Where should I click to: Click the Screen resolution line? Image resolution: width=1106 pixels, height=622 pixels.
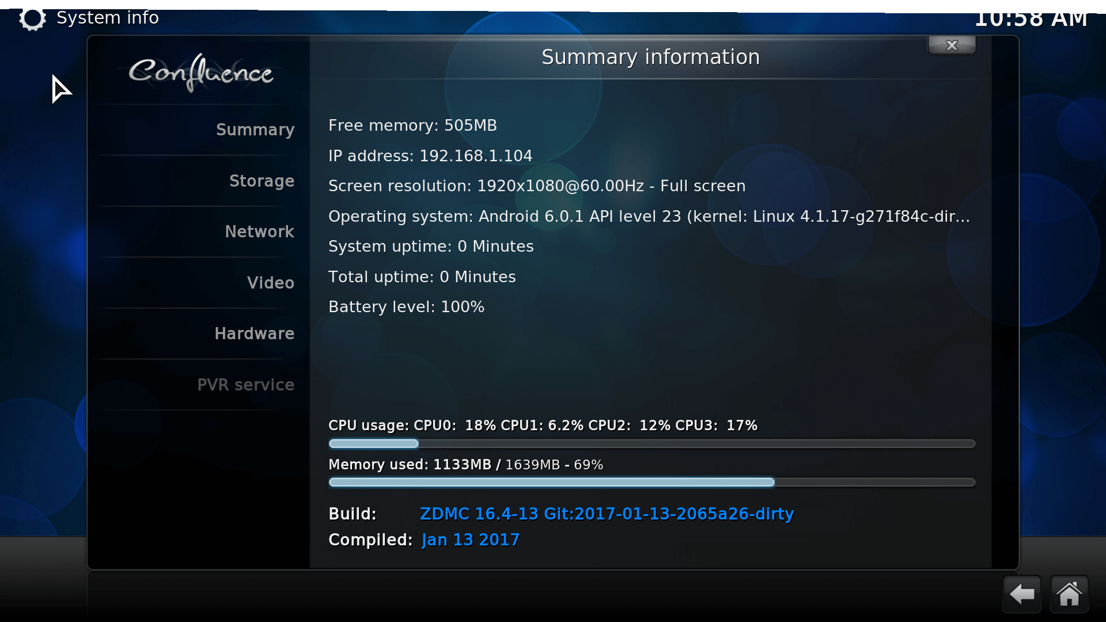[x=537, y=186]
